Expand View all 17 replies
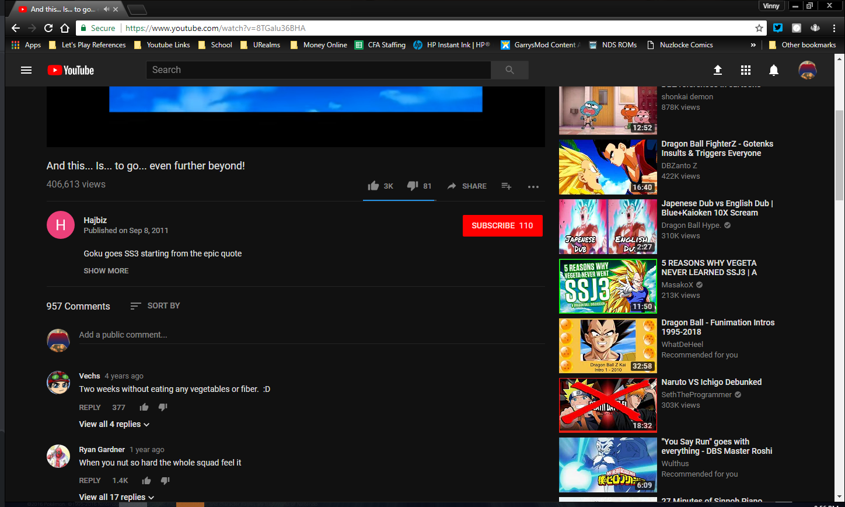This screenshot has height=507, width=845. pos(117,497)
